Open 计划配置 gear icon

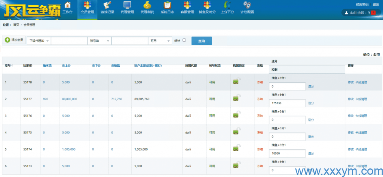pyautogui.click(x=247, y=7)
